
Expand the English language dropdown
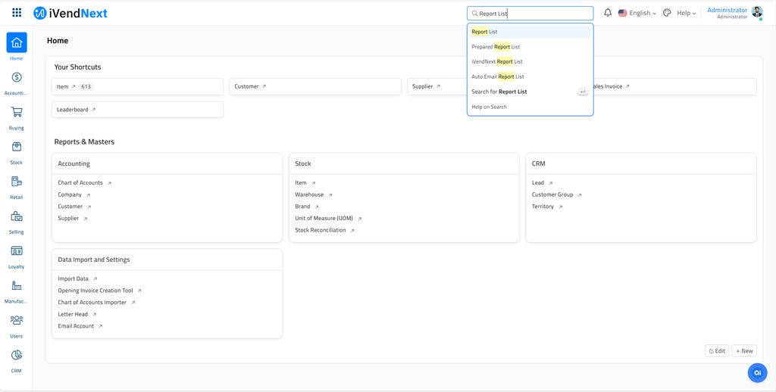637,14
